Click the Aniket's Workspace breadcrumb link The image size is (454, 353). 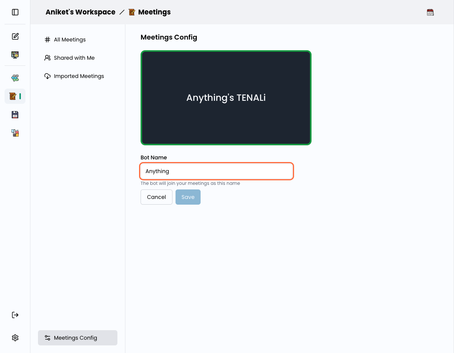80,12
